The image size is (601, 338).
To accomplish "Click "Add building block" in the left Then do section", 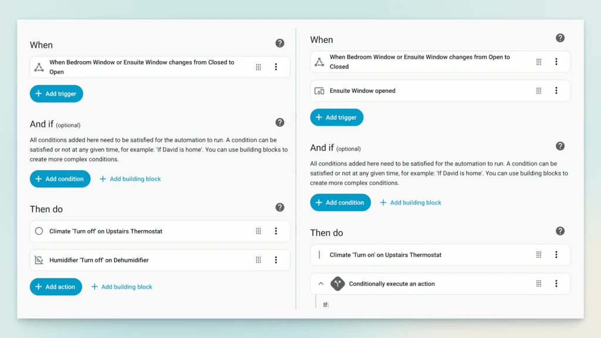I will (x=122, y=287).
